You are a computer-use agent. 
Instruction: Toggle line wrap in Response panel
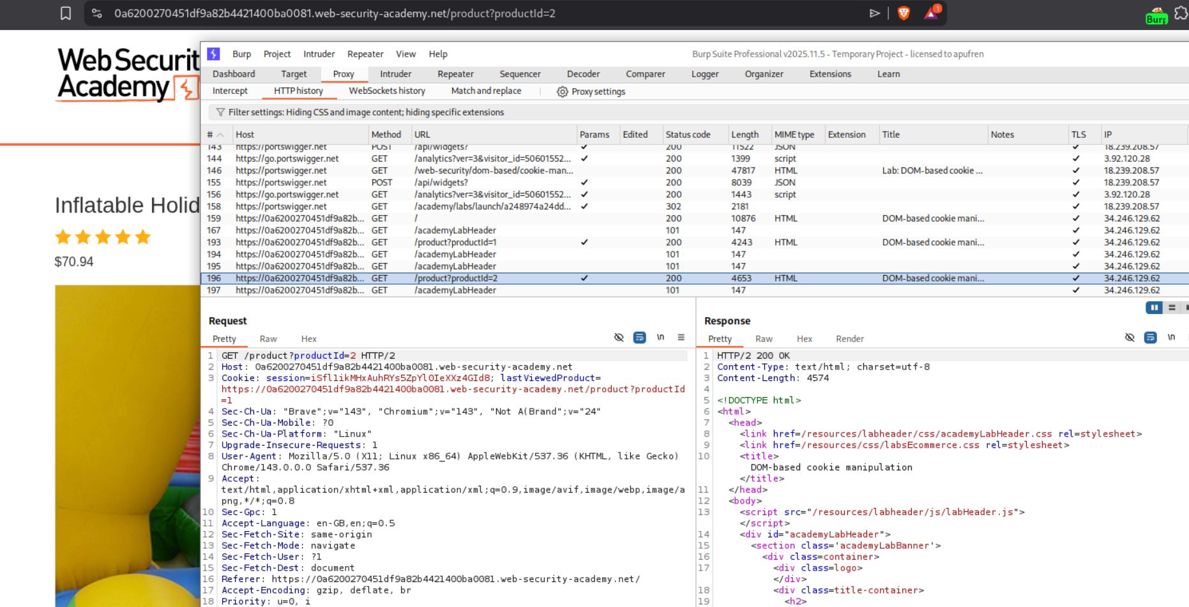(x=1150, y=338)
